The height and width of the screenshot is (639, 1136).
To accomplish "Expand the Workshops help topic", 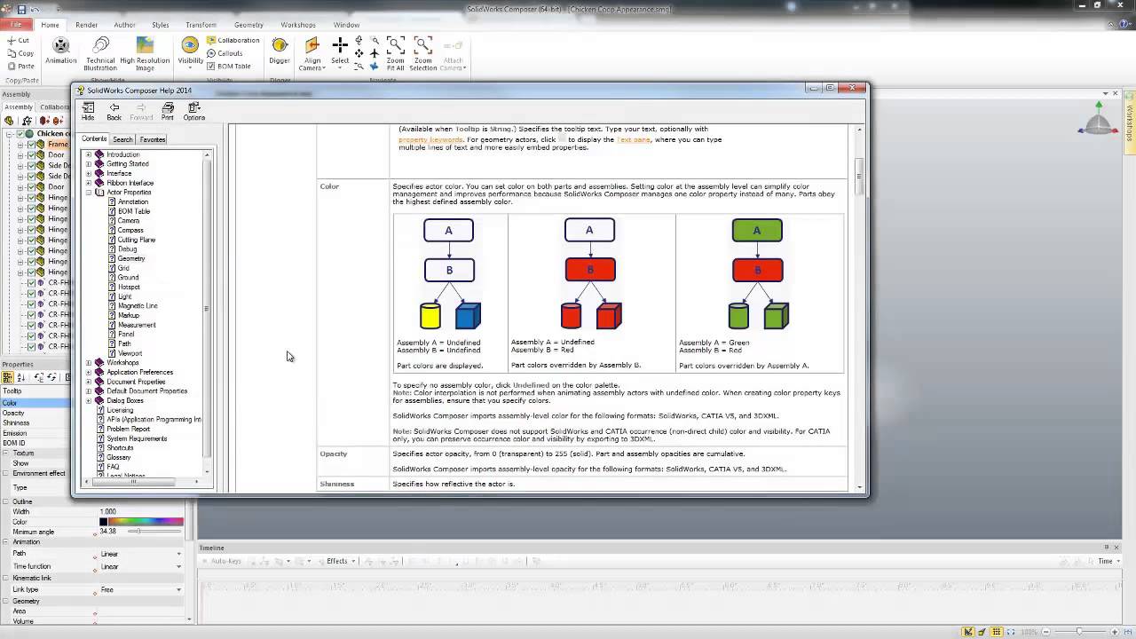I will [89, 363].
